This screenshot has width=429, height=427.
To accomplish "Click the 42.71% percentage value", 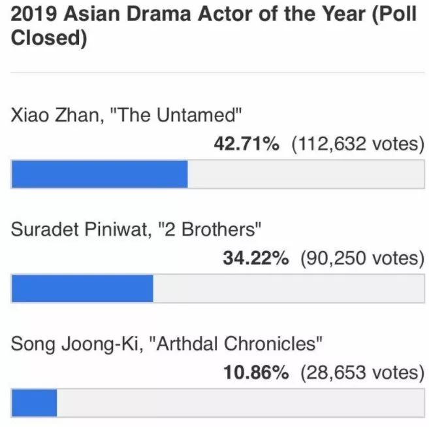I will 246,144.
